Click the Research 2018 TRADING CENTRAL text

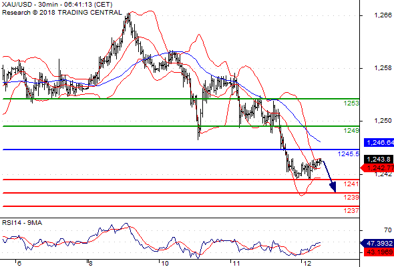click(62, 13)
